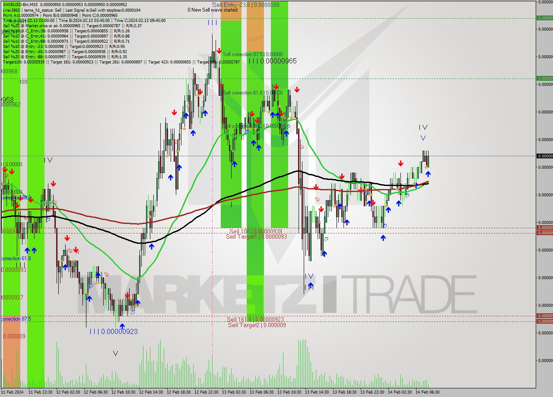Click the 'I I I 0.00000965' wave label
Viewport: 553px width, 397px height.
[x=273, y=61]
